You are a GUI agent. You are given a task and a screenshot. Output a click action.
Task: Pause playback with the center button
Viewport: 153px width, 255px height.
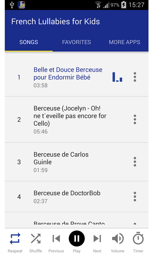point(76,238)
